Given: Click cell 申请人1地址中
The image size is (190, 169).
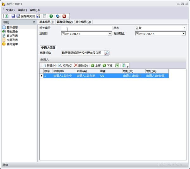Looking at the screenshot, I should point(134,76).
